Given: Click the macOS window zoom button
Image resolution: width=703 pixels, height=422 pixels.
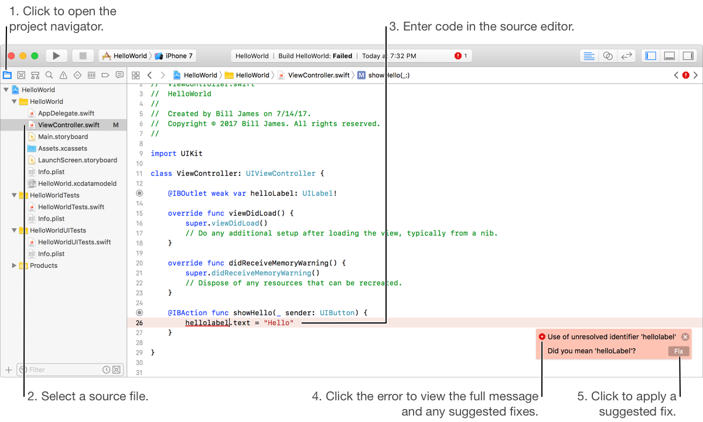Looking at the screenshot, I should tap(35, 56).
